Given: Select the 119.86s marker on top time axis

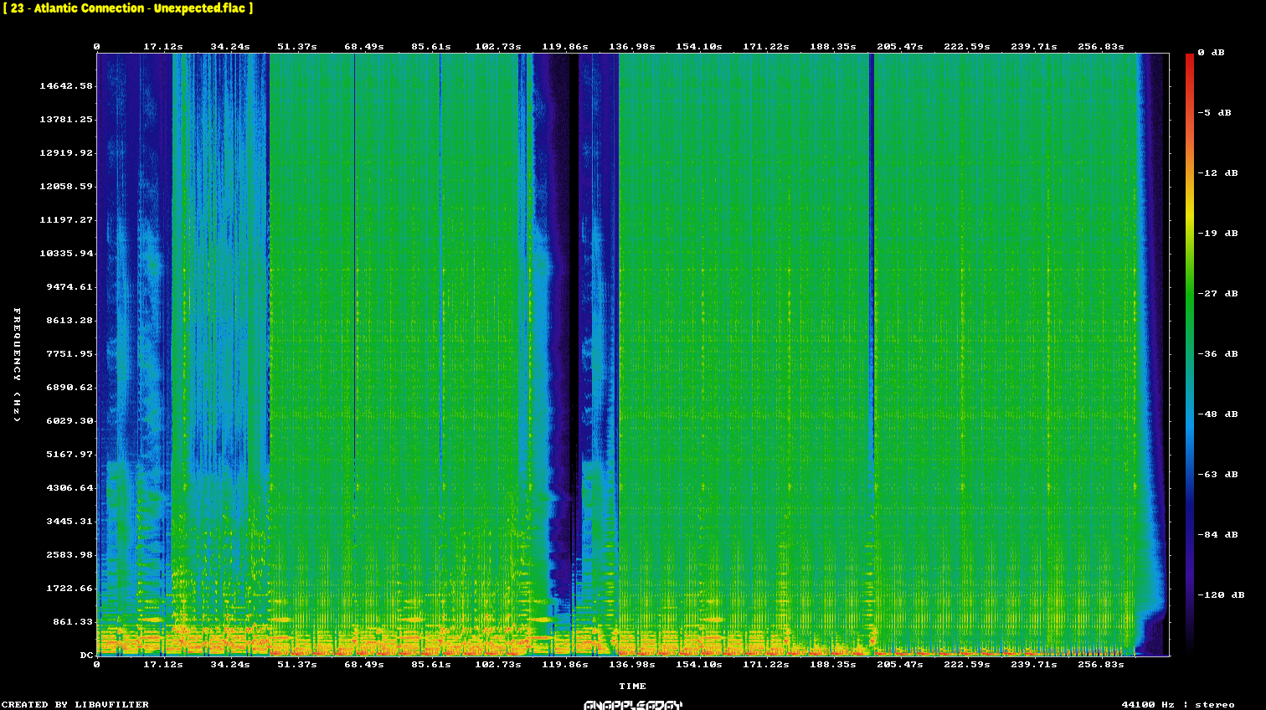Looking at the screenshot, I should 565,47.
